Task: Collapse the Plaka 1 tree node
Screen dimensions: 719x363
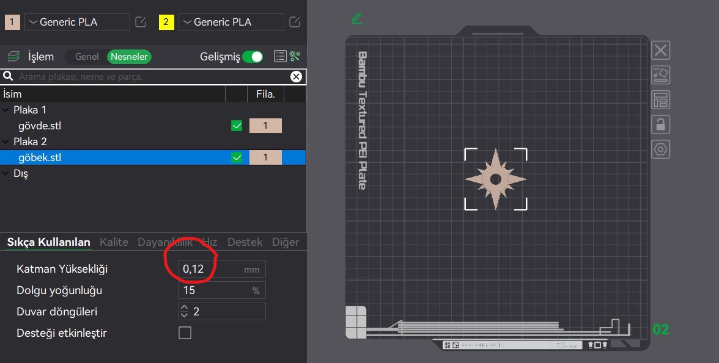Action: [6, 110]
